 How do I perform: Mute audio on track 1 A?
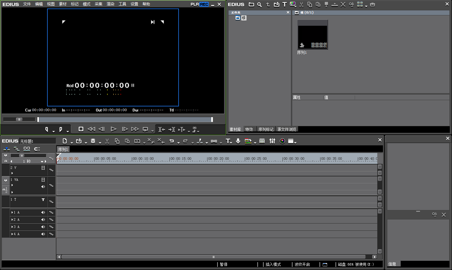click(43, 213)
